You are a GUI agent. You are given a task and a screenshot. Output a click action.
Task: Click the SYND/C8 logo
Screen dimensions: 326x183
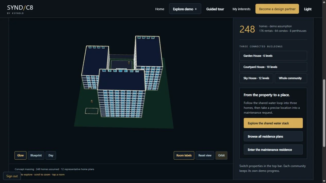coord(20,9)
